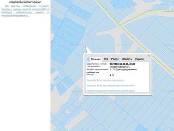This screenshot has width=174, height=131.
Task: Click the '2 га' area value
Action: coord(112,75)
